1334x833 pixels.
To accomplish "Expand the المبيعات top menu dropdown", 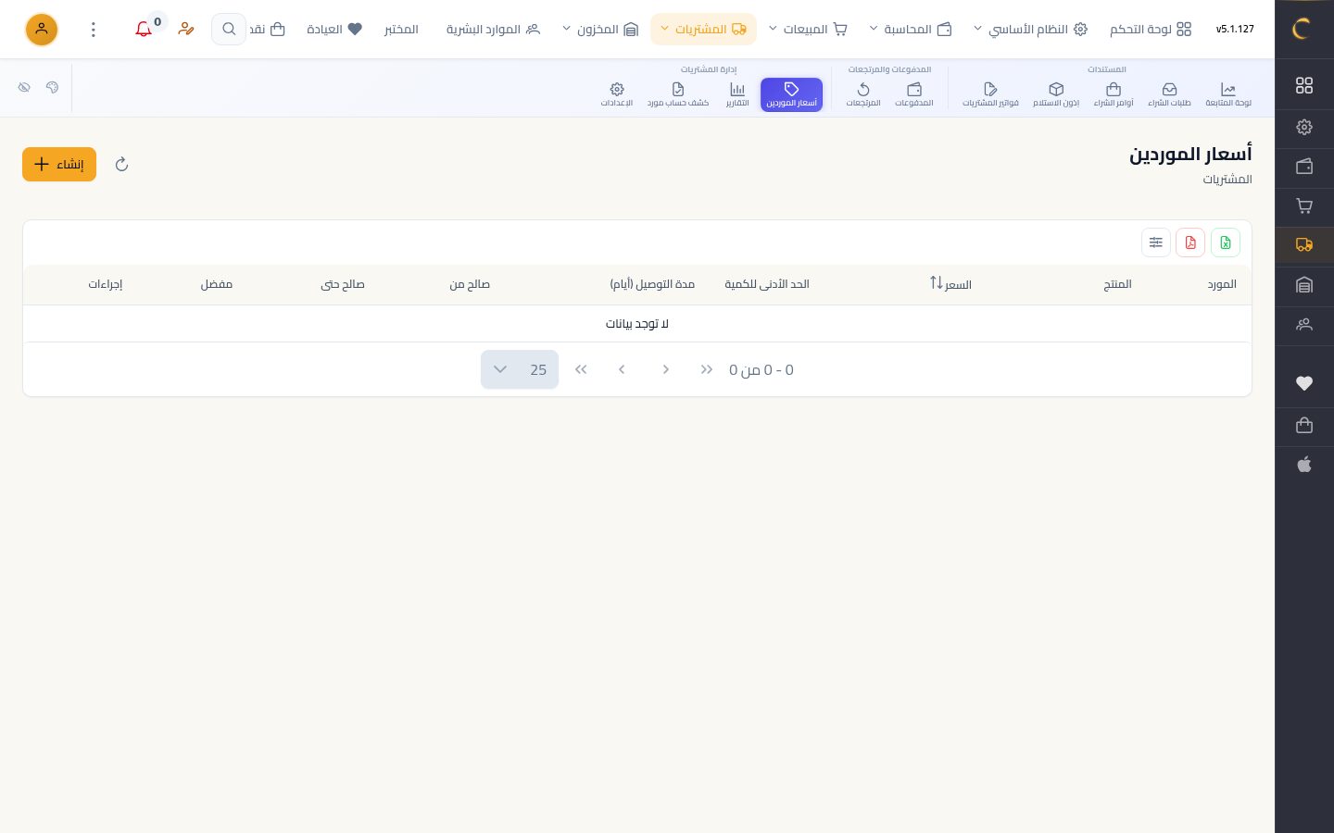I will coord(809,30).
